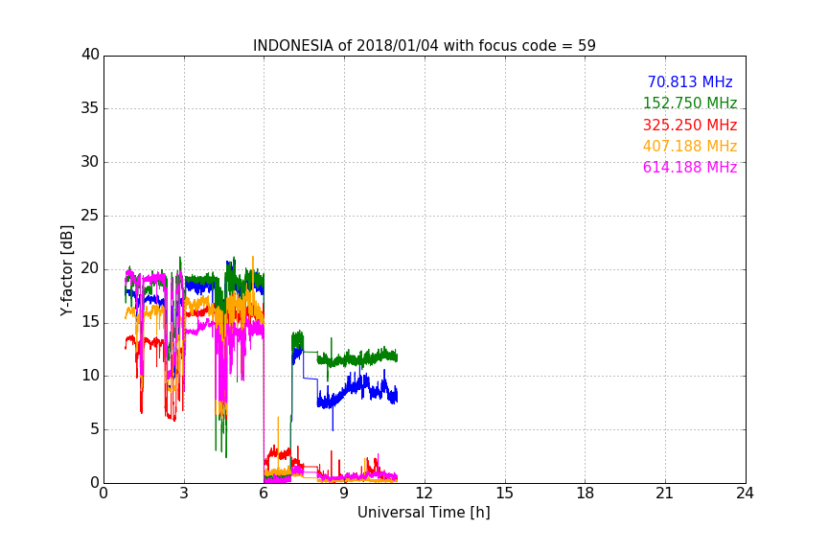Click the 'Y-factor [dB]' axis label

click(x=66, y=270)
